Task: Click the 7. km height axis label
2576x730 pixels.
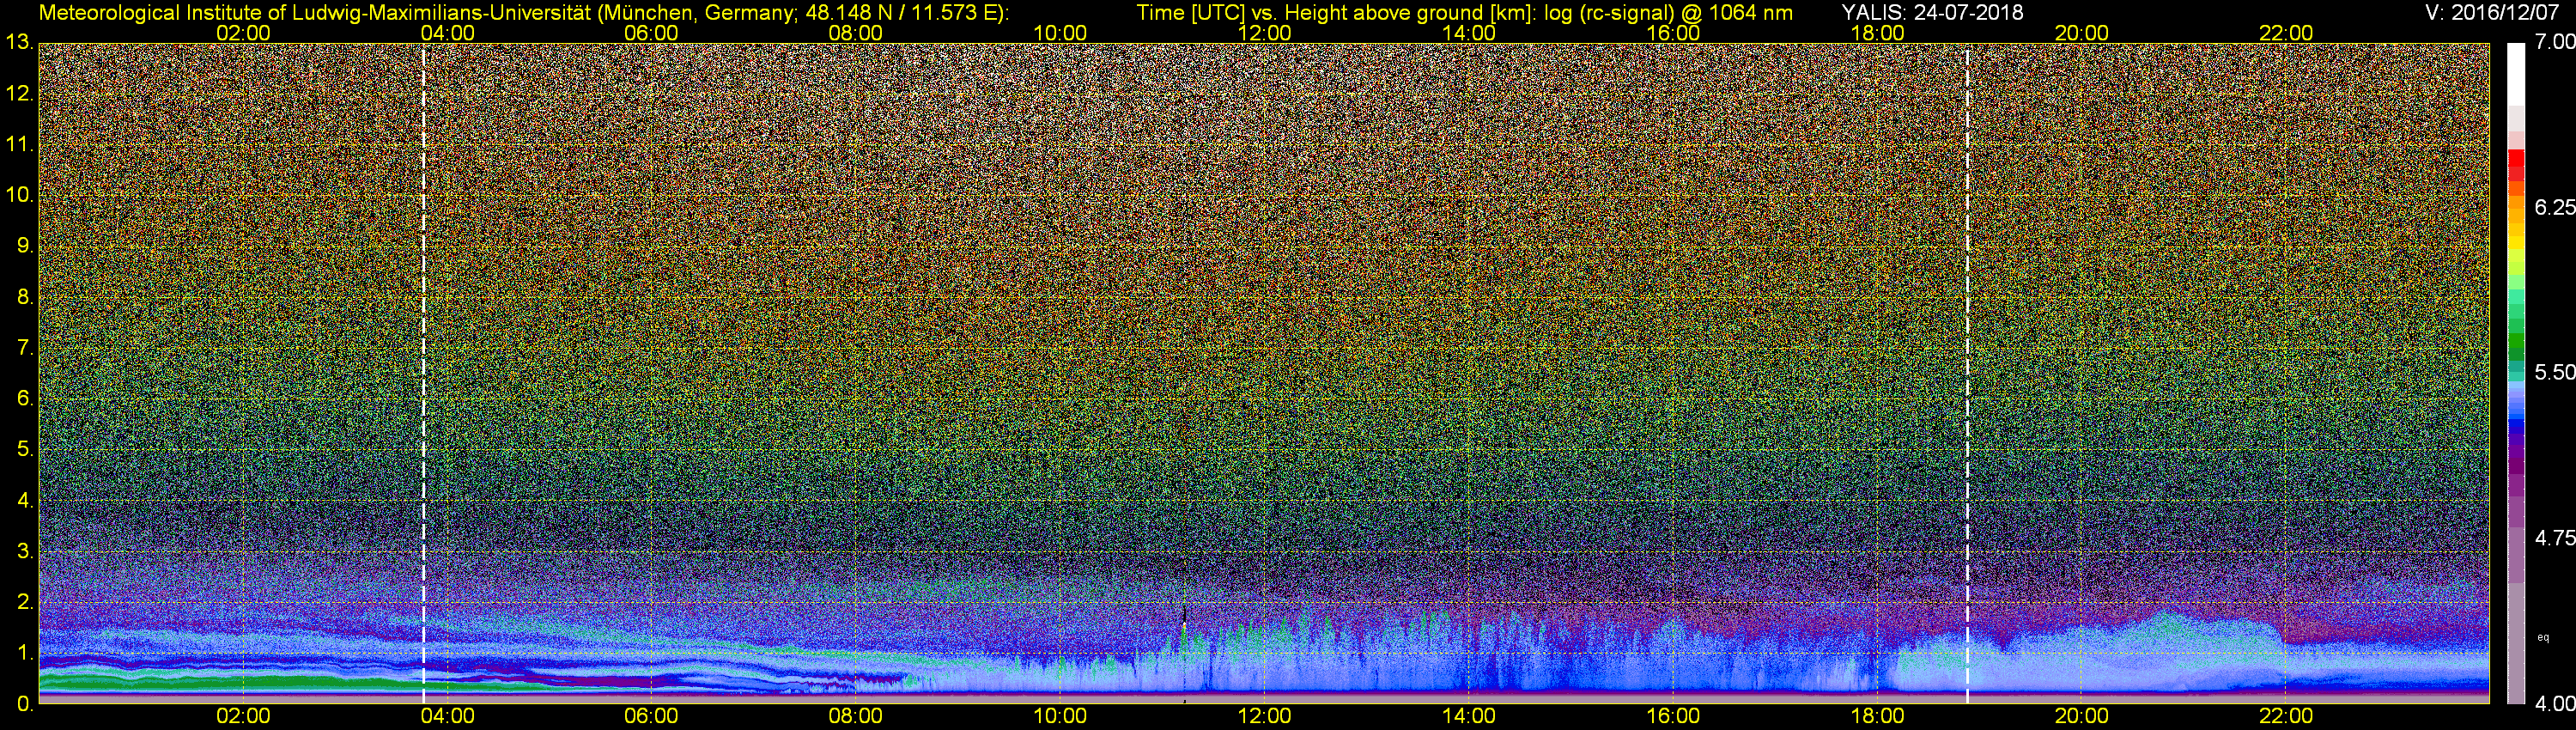Action: pyautogui.click(x=25, y=348)
